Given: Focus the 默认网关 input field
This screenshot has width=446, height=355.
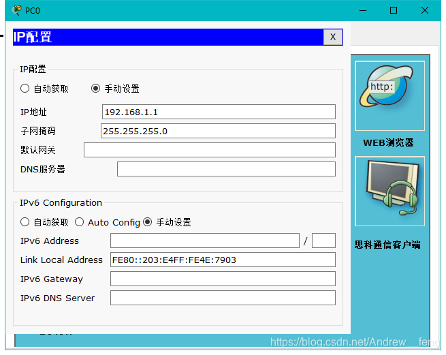Looking at the screenshot, I should click(x=209, y=150).
